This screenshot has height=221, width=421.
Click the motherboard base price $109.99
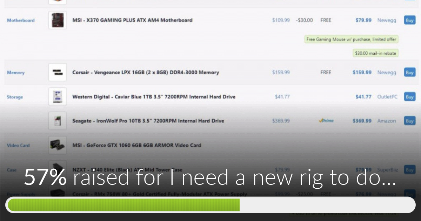pyautogui.click(x=281, y=20)
